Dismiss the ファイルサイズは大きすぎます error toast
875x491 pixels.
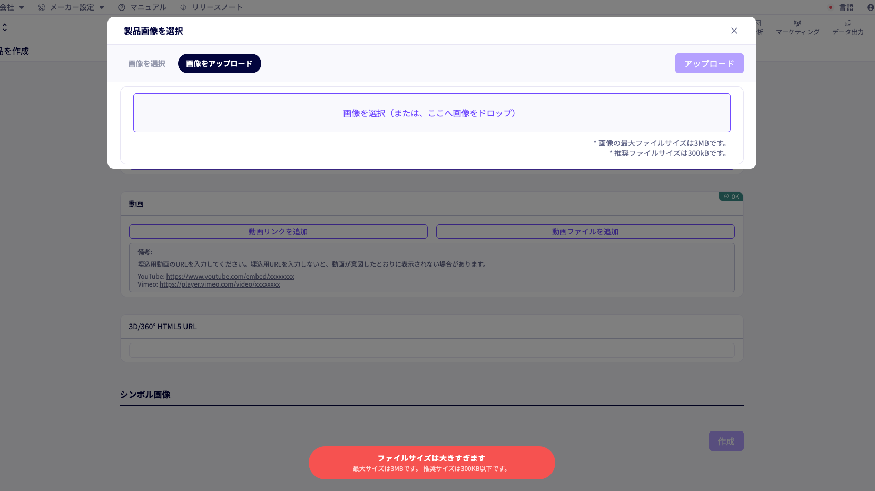pos(431,463)
